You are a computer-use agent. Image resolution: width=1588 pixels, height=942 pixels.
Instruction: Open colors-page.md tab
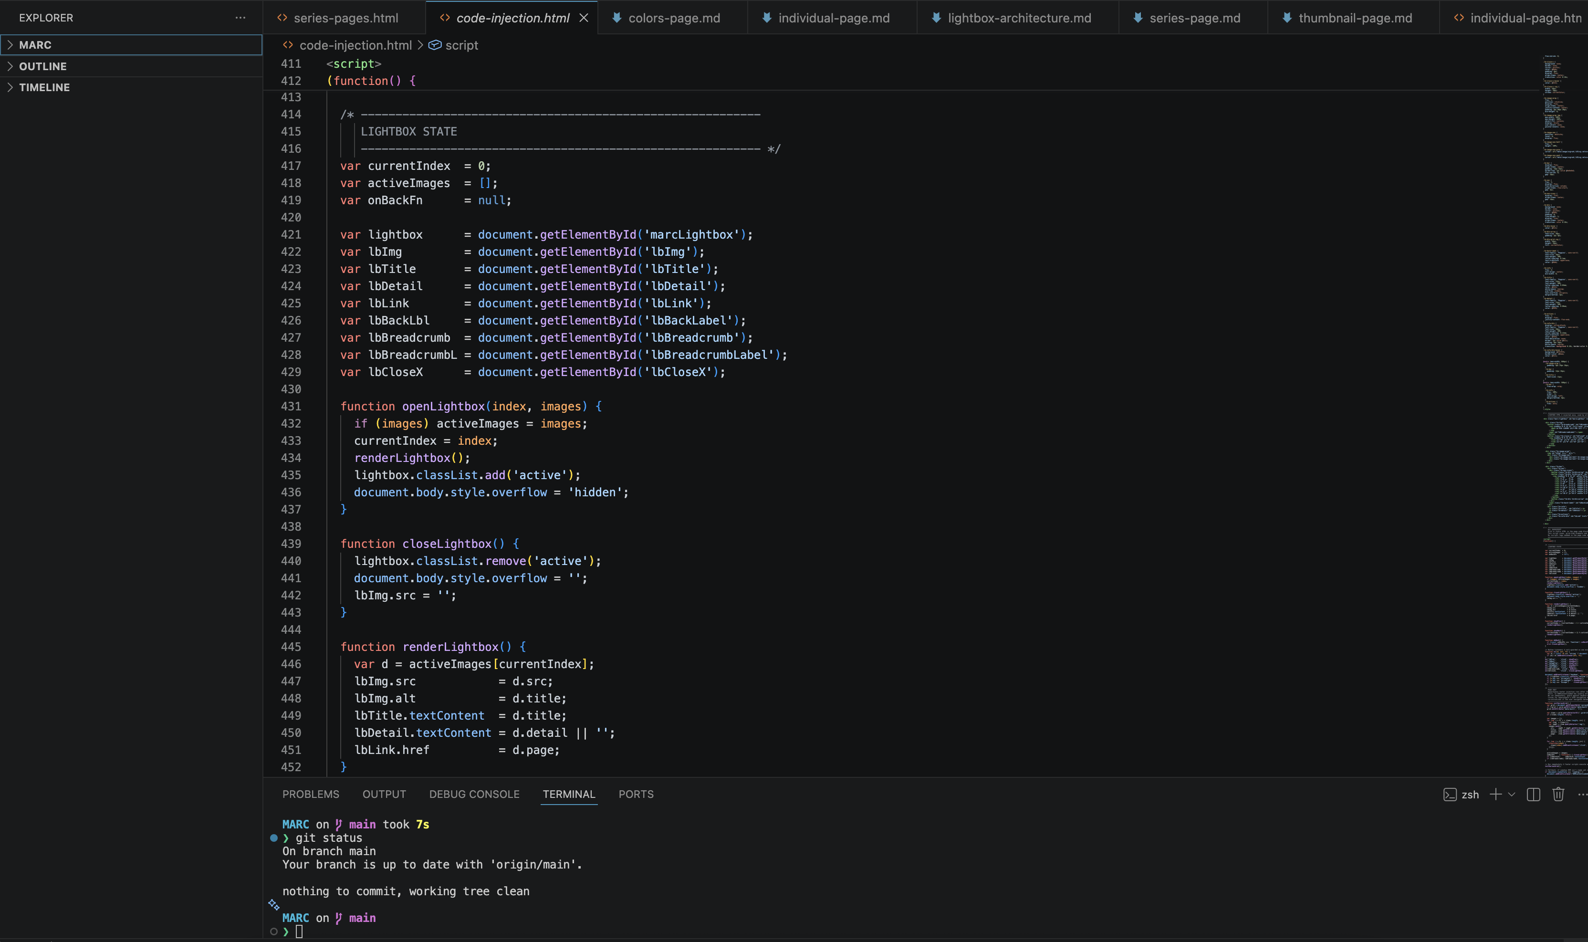click(674, 18)
